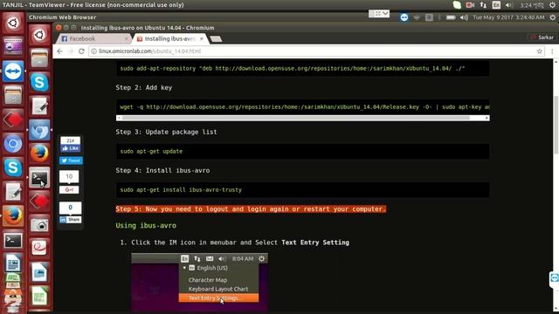Image resolution: width=559 pixels, height=314 pixels.
Task: Click right arrow of code block scrollbar
Action: click(x=487, y=118)
